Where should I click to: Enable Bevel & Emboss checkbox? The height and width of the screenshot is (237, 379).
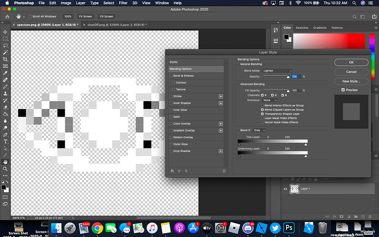(x=171, y=76)
